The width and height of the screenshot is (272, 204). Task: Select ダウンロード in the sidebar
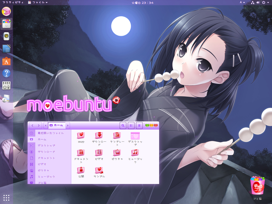[x=49, y=152]
